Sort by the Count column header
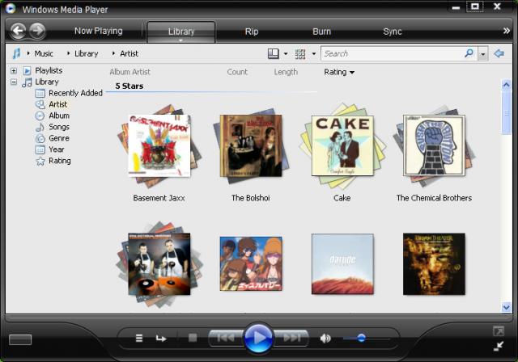The width and height of the screenshot is (518, 362). 237,72
